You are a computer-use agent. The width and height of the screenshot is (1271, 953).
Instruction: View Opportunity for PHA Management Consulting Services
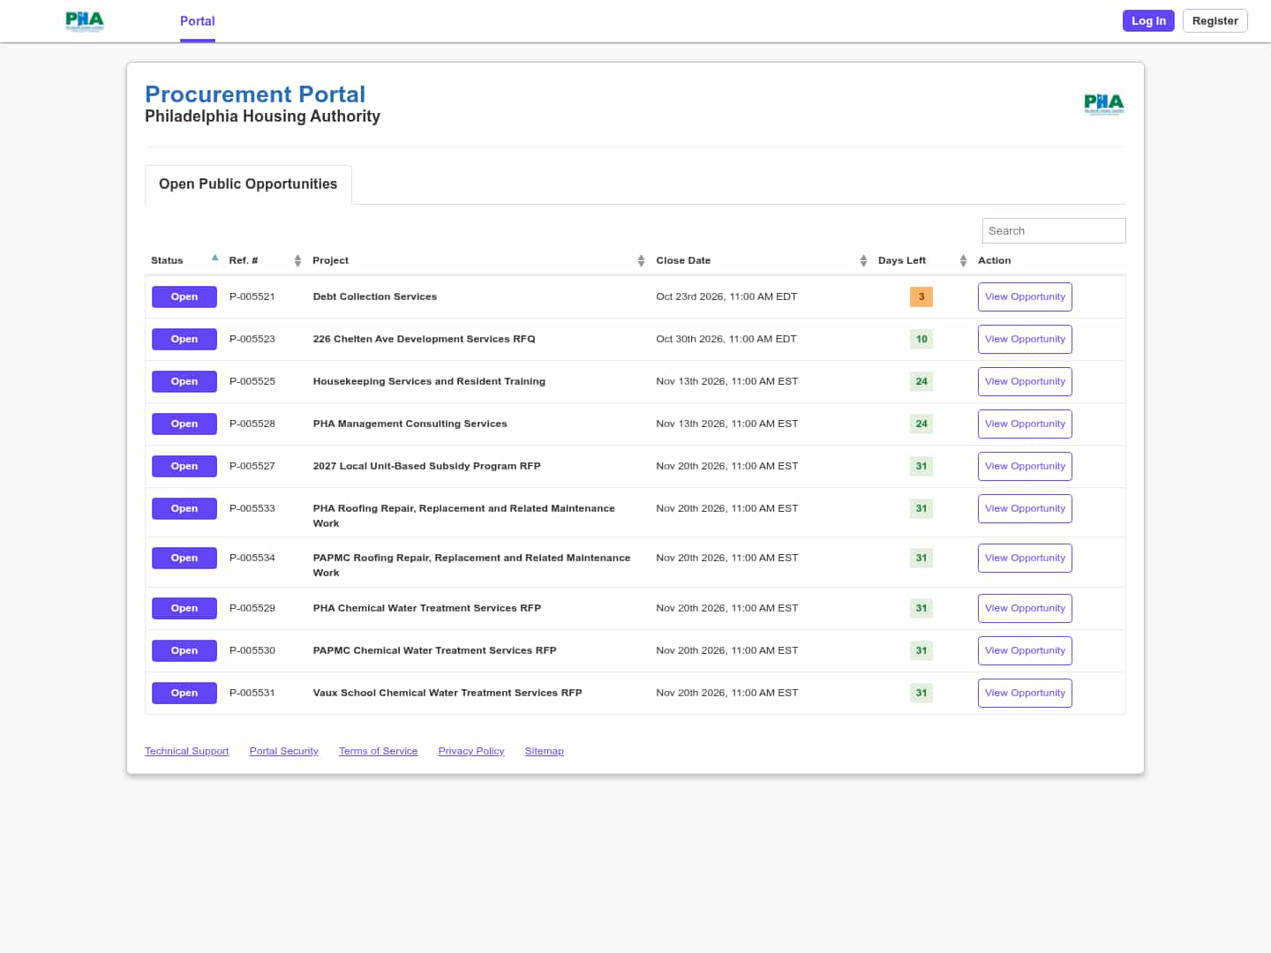tap(1025, 424)
